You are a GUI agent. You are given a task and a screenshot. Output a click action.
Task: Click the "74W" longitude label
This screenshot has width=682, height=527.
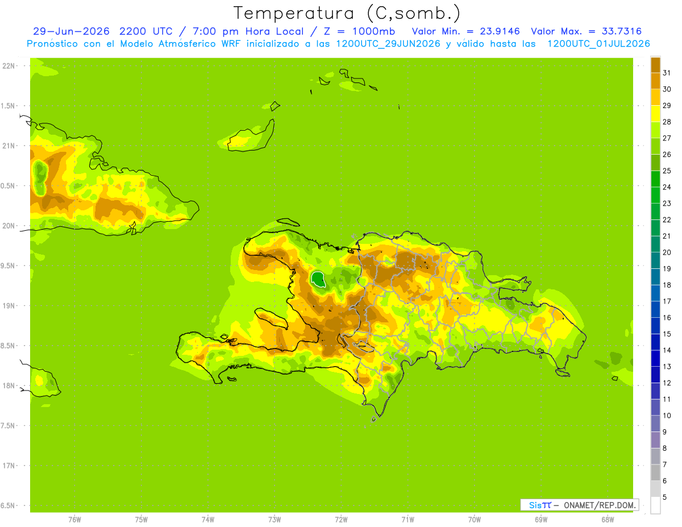pos(208,519)
